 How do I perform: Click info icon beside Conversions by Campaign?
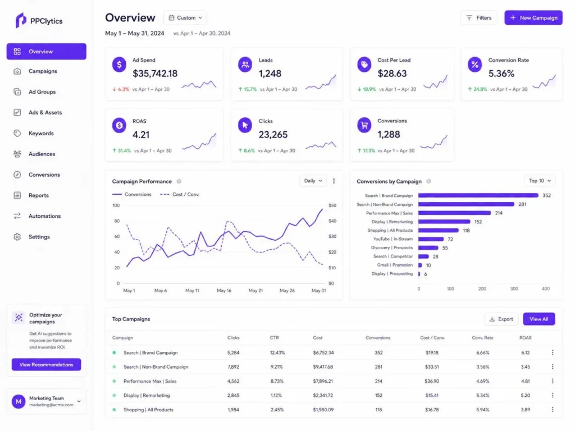coord(428,181)
